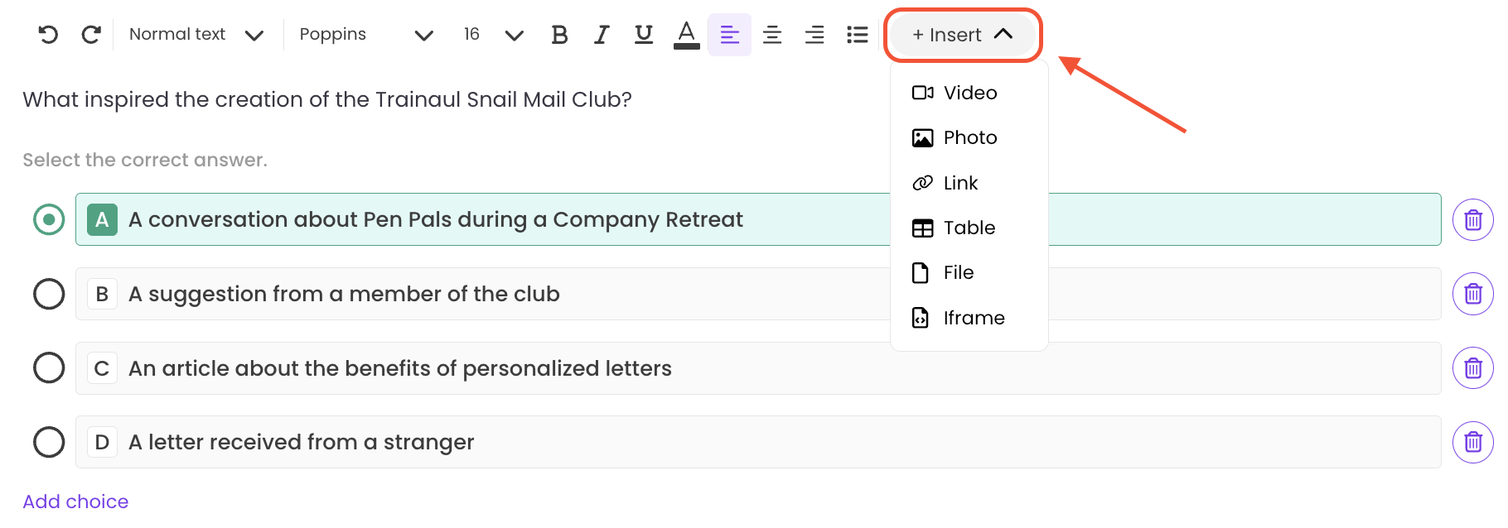Delete choice A with trash icon
This screenshot has width=1508, height=528.
pos(1473,219)
